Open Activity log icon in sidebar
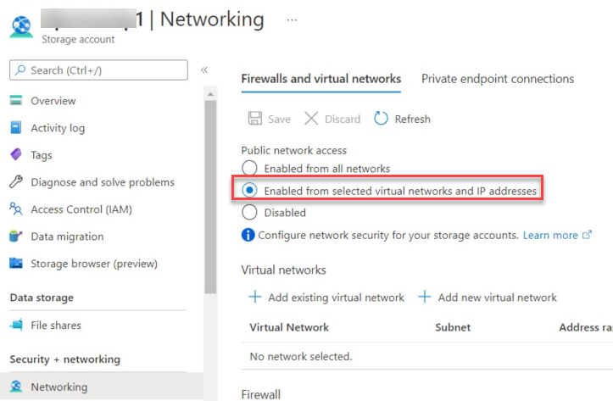 coord(16,128)
